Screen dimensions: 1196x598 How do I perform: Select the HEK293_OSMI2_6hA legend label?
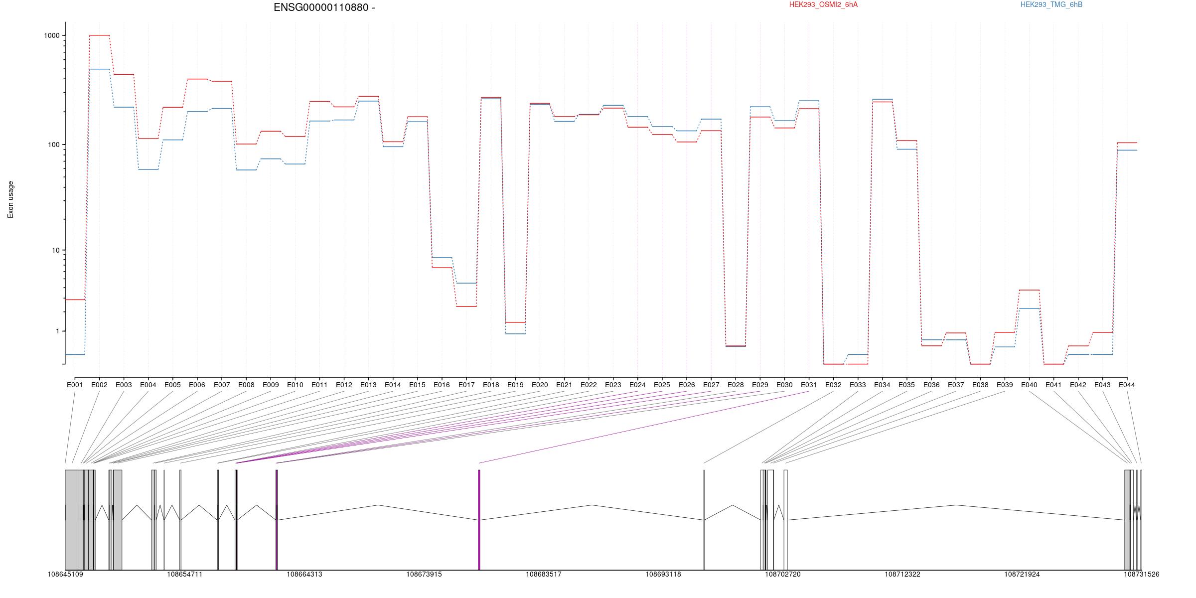823,4
